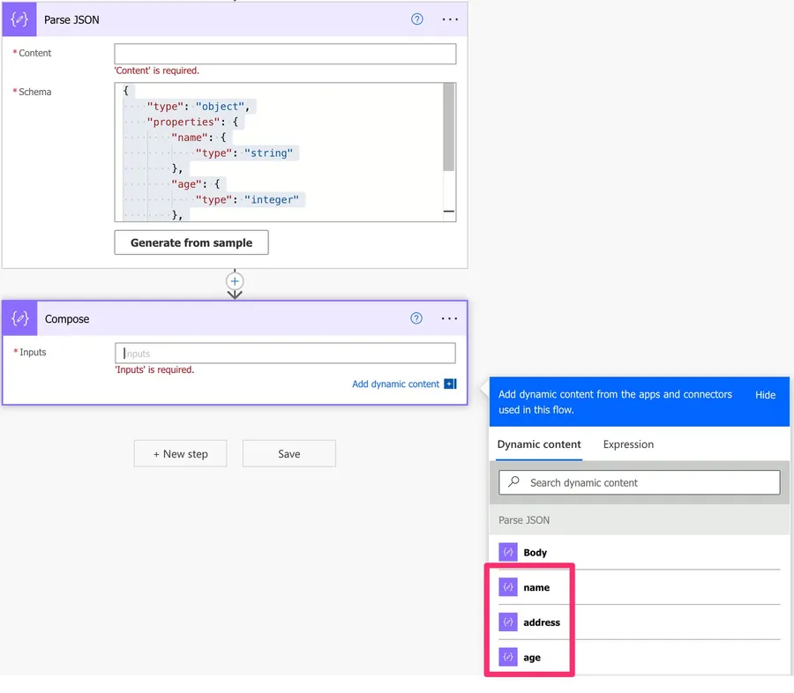The height and width of the screenshot is (693, 794).
Task: Open help for Compose action
Action: (416, 319)
